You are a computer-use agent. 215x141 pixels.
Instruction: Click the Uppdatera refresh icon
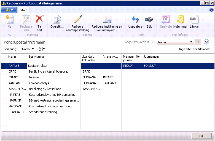[x=135, y=19]
